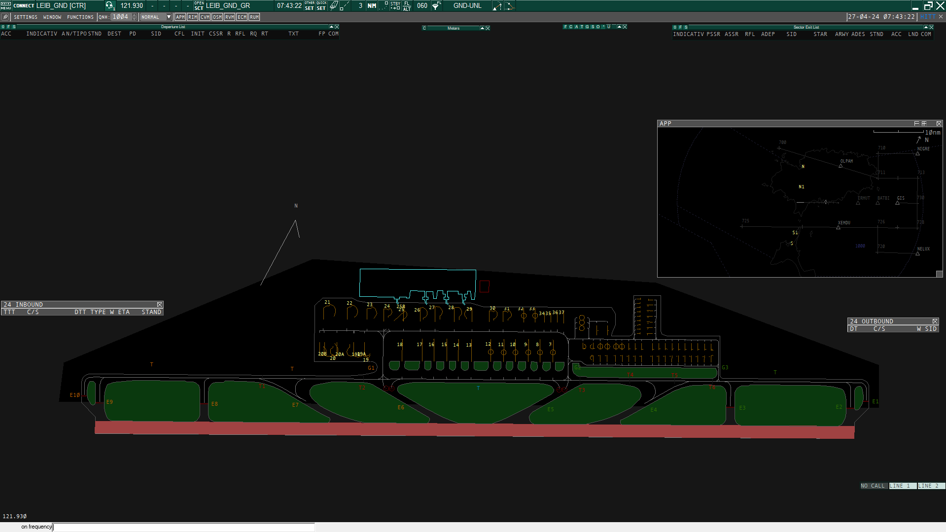The image size is (946, 532).
Task: Click the primary frequency 121.930
Action: (132, 6)
